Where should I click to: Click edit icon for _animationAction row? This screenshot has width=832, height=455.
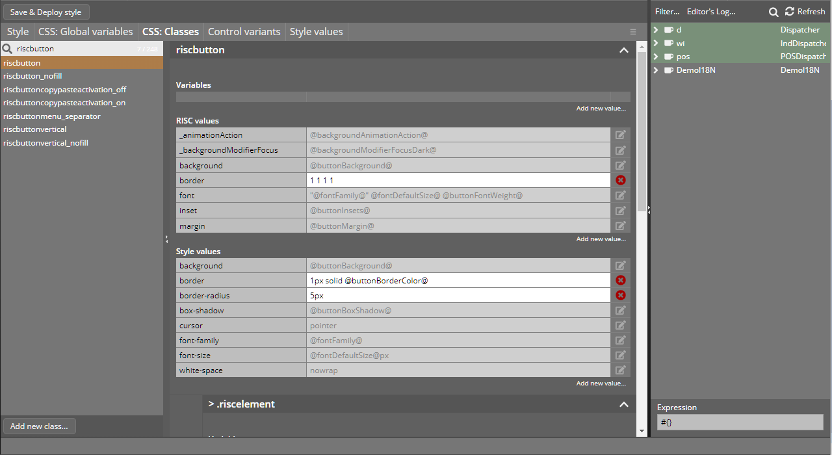[x=621, y=135]
